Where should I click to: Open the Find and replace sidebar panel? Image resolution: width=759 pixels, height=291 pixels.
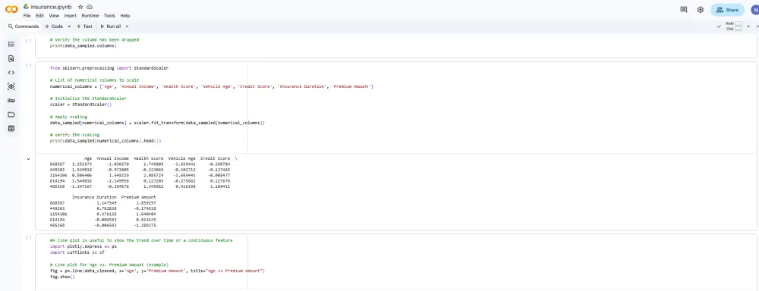pyautogui.click(x=11, y=58)
